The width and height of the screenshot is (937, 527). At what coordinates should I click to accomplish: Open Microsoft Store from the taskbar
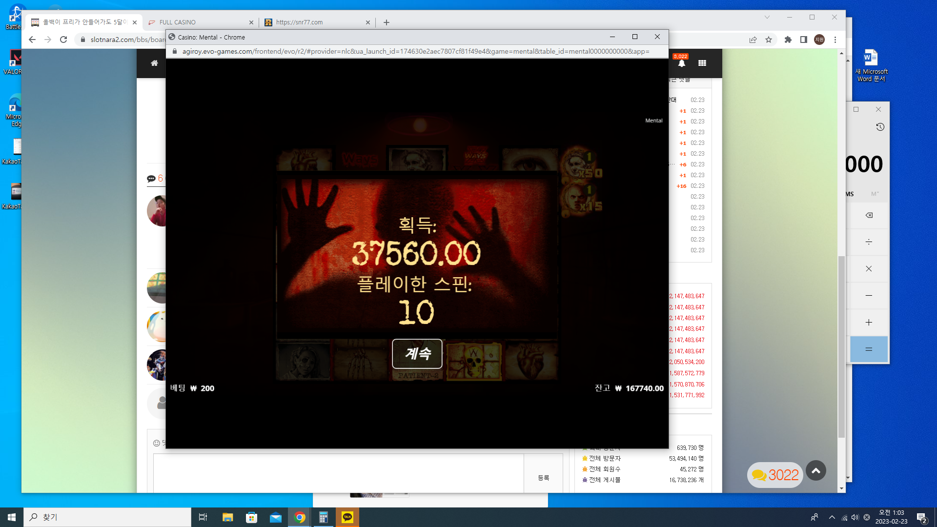[251, 517]
